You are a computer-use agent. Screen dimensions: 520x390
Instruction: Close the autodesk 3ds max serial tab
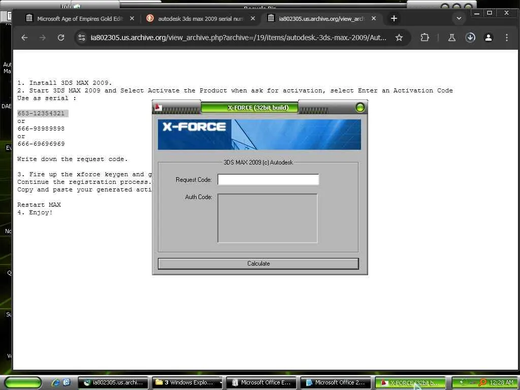[x=253, y=19]
